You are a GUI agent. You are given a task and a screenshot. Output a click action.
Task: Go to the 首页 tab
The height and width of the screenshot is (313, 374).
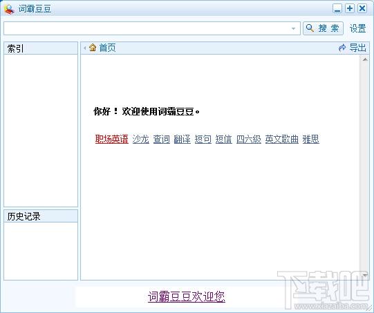click(107, 48)
